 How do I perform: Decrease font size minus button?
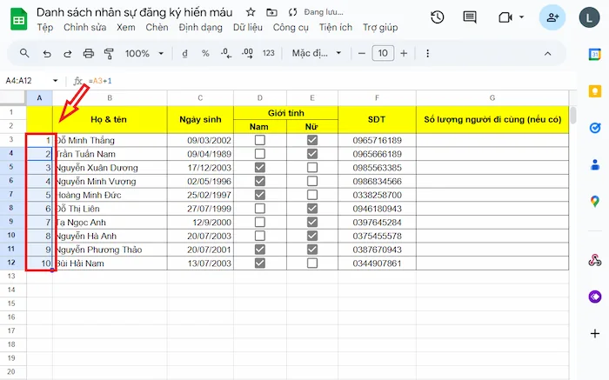[362, 54]
